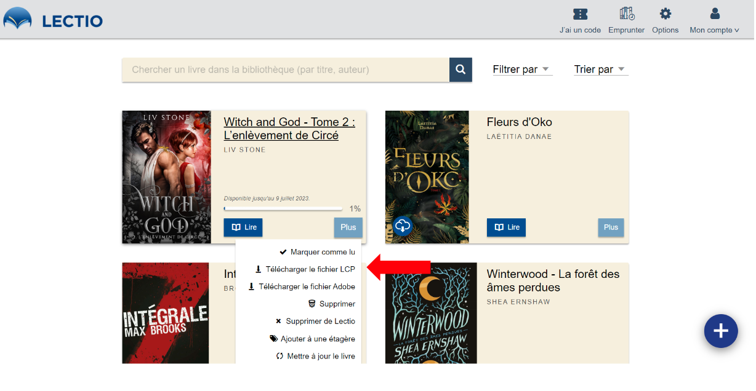Click Lire button for Fleurs d'Oko
756x391 pixels.
(506, 227)
